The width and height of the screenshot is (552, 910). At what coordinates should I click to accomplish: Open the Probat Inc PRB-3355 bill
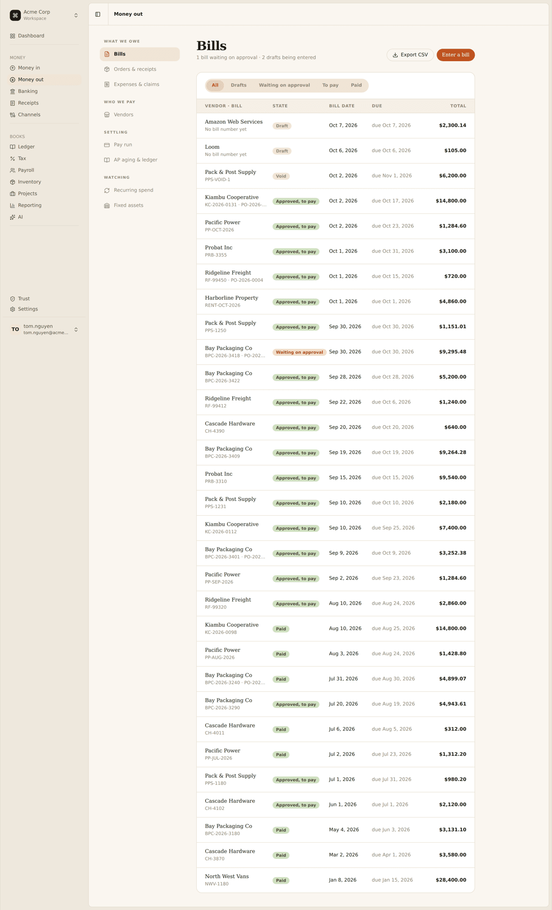(x=335, y=251)
